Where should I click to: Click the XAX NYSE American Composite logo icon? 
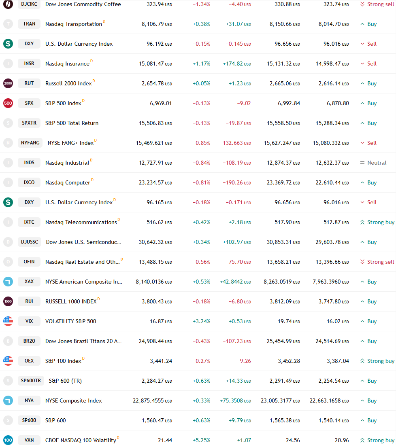point(8,282)
